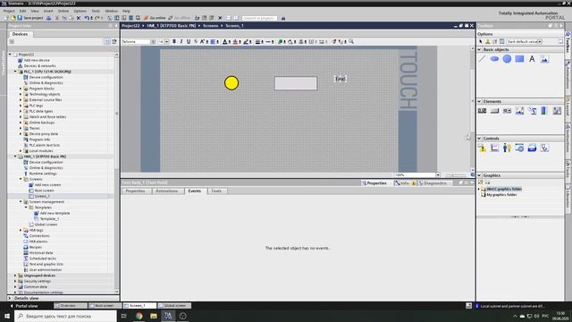This screenshot has height=322, width=572.
Task: Select the Rectangle basic object tool
Action: tap(519, 59)
